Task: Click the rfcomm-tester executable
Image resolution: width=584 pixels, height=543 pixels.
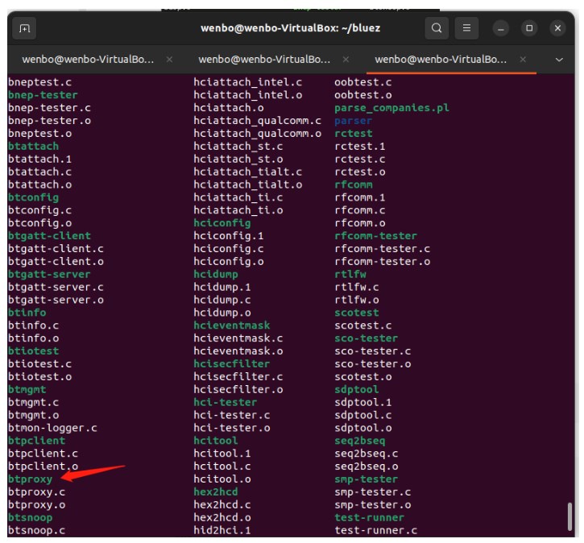Action: 375,236
